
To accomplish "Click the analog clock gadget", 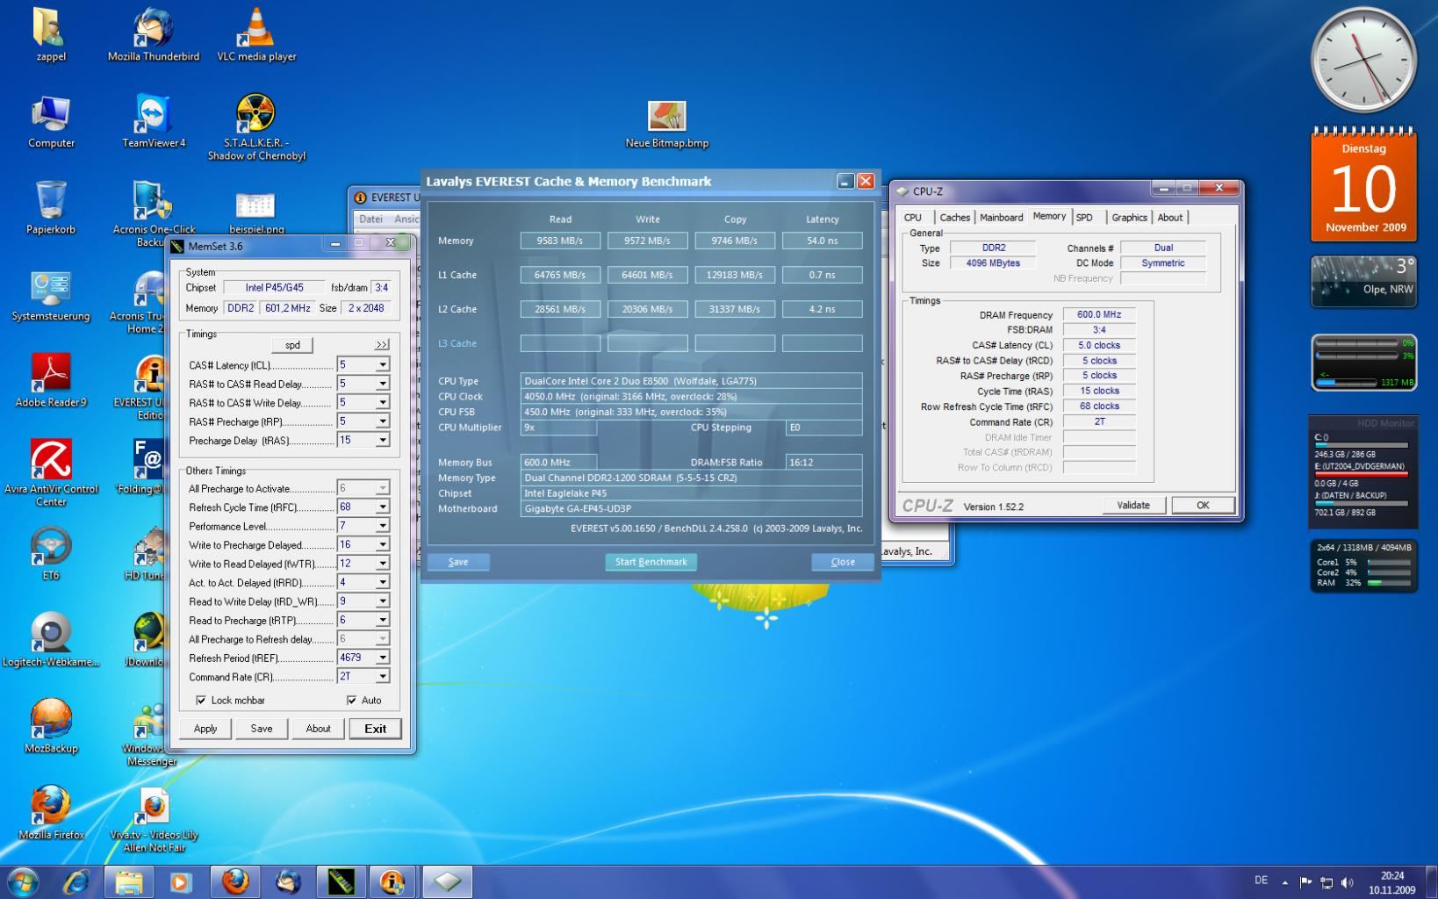I will click(1363, 60).
